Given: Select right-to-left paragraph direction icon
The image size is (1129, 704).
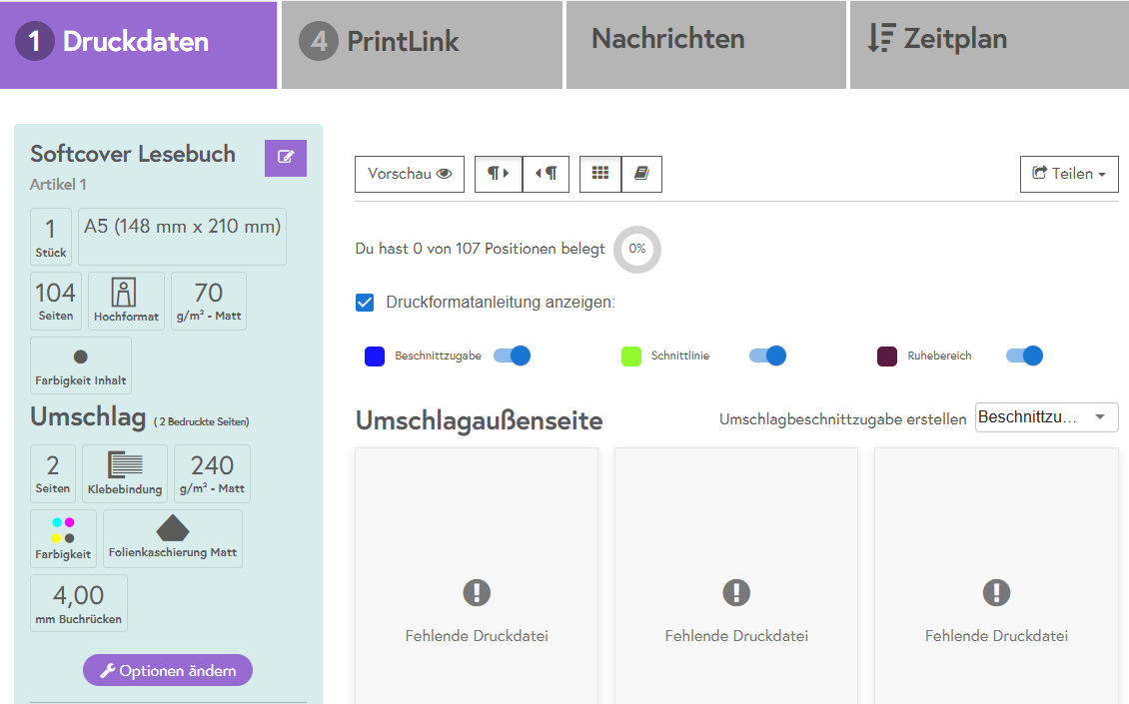Looking at the screenshot, I should pos(546,174).
